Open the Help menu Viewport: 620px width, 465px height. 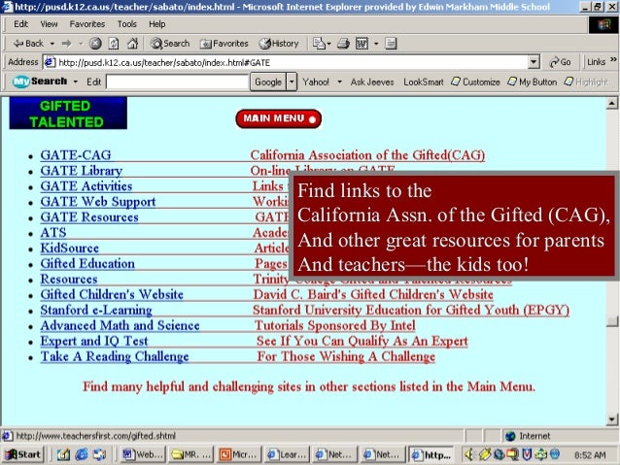(157, 24)
